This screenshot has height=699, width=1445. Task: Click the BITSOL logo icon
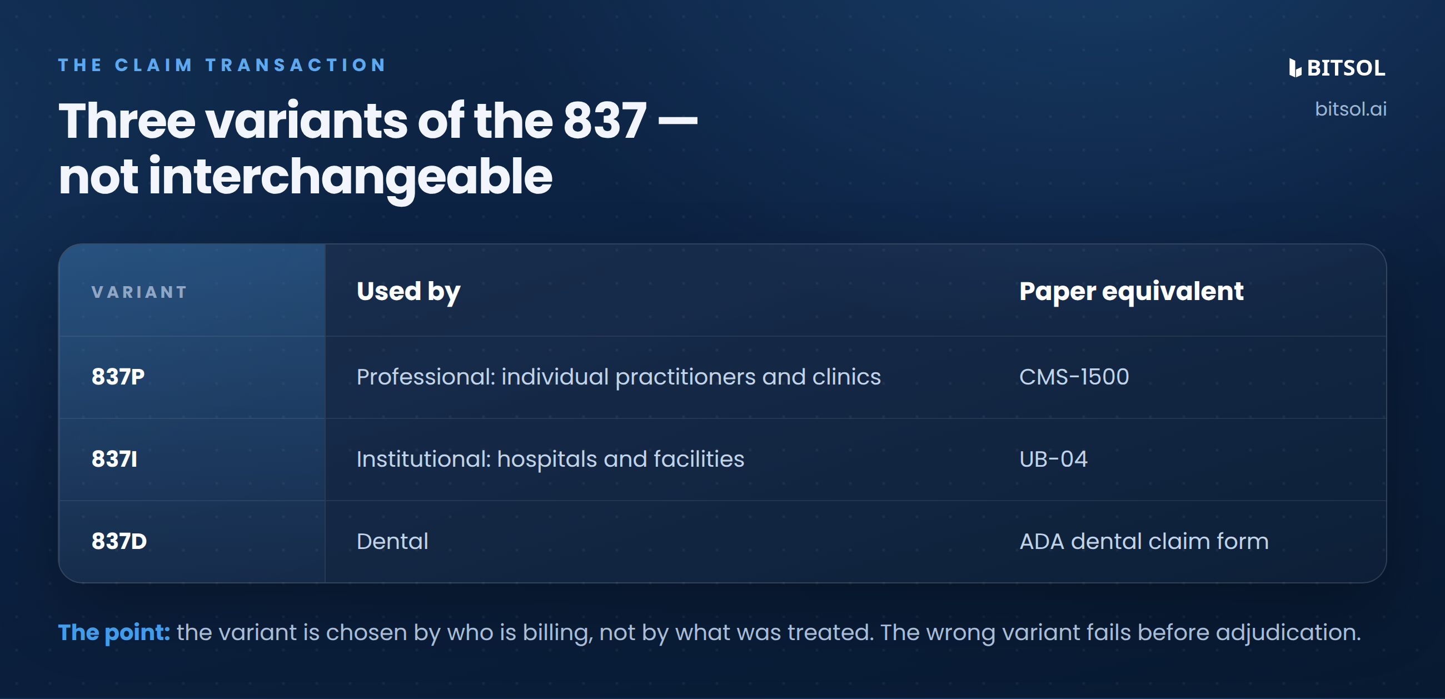(1295, 68)
